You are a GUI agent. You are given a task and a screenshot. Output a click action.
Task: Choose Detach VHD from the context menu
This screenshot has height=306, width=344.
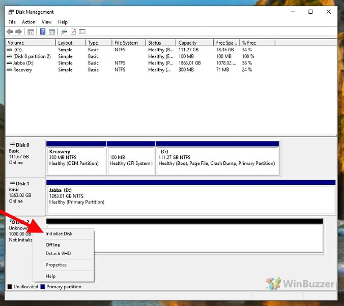coord(63,254)
